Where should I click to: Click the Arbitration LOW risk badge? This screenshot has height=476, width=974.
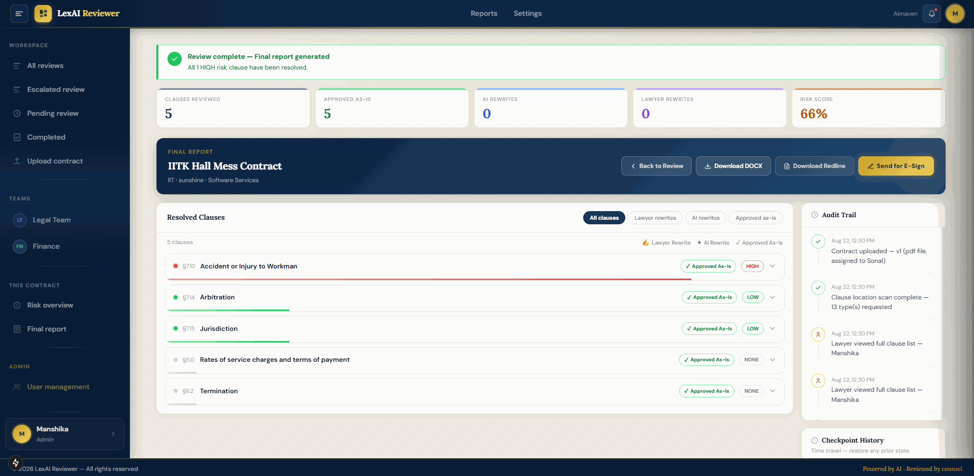pos(753,297)
